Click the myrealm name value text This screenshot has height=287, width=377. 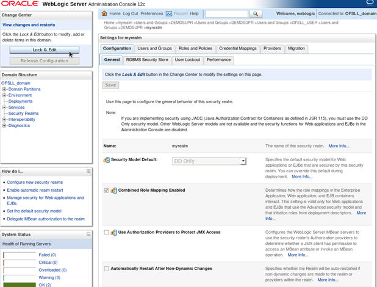tap(180, 146)
